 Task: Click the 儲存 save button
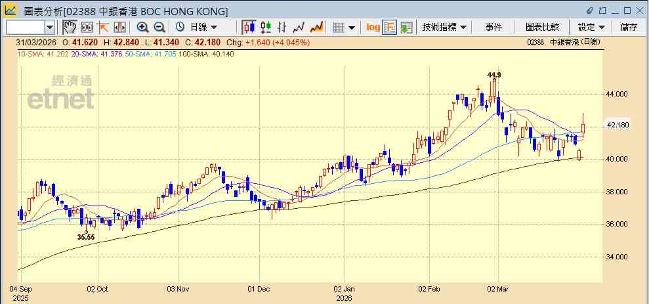629,28
